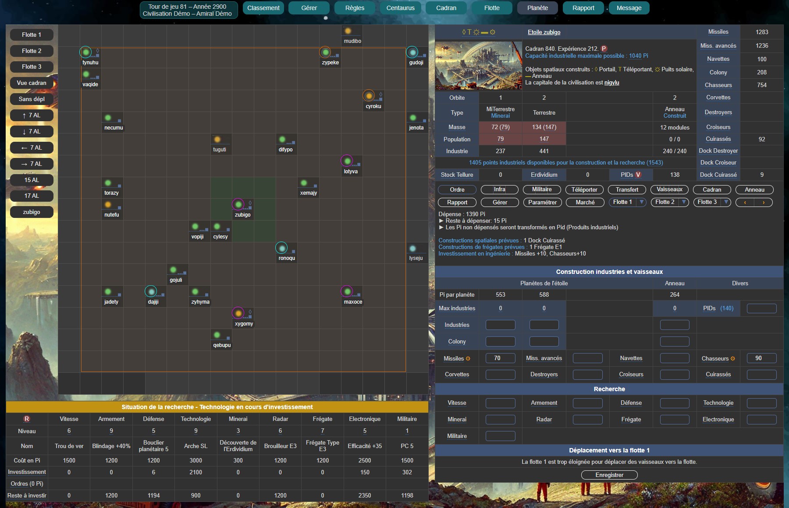The height and width of the screenshot is (508, 789).
Task: Toggle the Sans dépl button in sidebar
Action: pos(32,99)
